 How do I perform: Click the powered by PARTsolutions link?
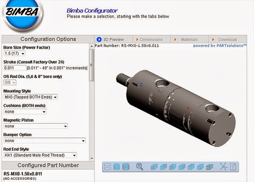point(220,46)
